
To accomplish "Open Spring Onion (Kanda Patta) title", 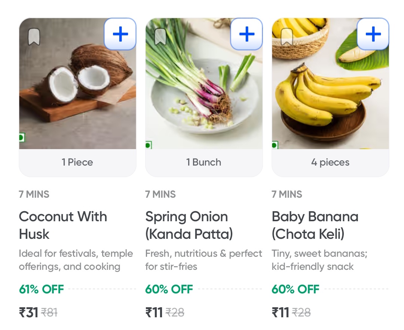I will (x=189, y=225).
